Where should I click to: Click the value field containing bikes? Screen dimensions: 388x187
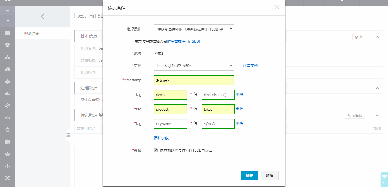click(x=218, y=109)
